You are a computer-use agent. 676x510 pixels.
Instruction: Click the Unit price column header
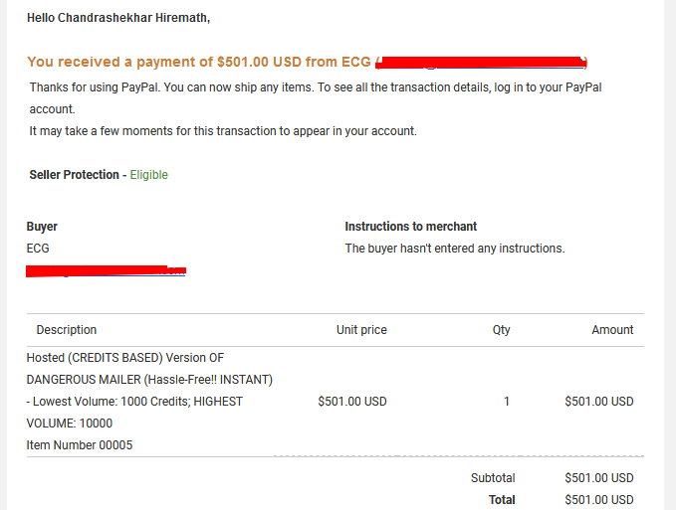point(361,330)
